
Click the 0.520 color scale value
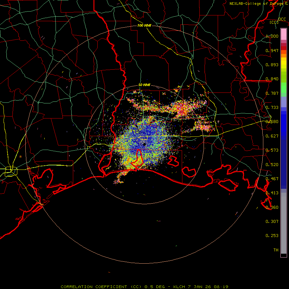click(x=272, y=165)
